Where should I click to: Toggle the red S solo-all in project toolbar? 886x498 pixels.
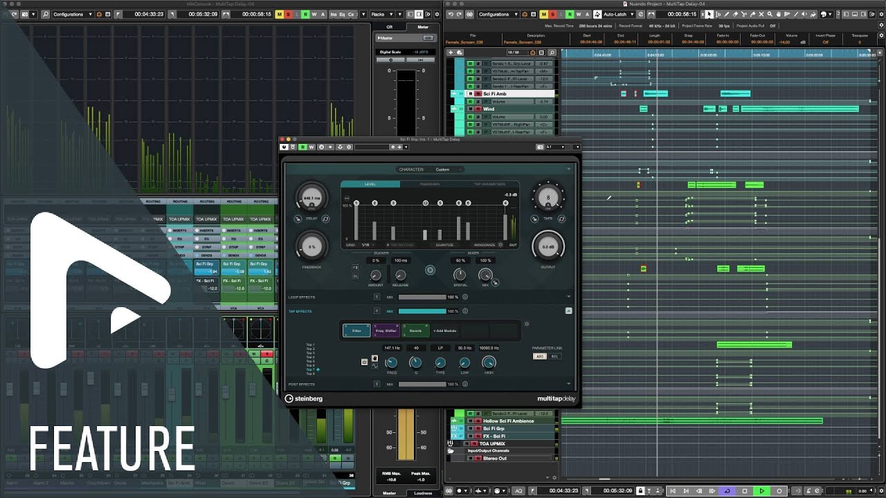click(552, 14)
